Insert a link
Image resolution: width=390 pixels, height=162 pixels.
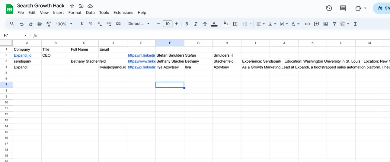click(307, 24)
